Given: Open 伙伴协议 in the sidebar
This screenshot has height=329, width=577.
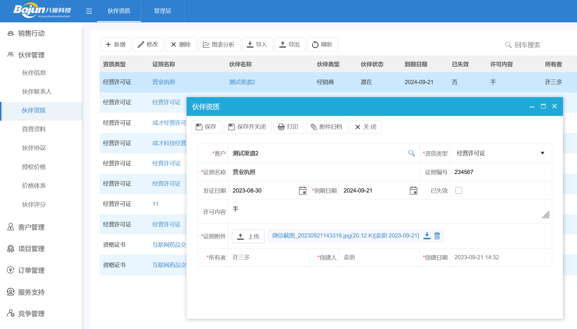Looking at the screenshot, I should [x=34, y=148].
